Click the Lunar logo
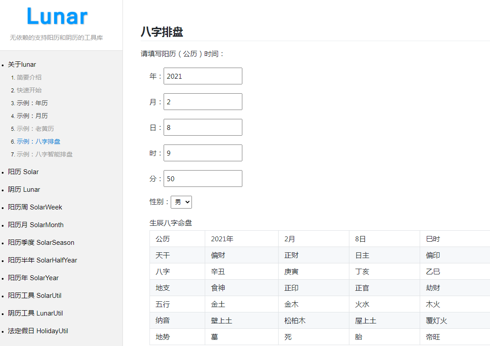Image resolution: width=490 pixels, height=346 pixels. pyautogui.click(x=57, y=16)
